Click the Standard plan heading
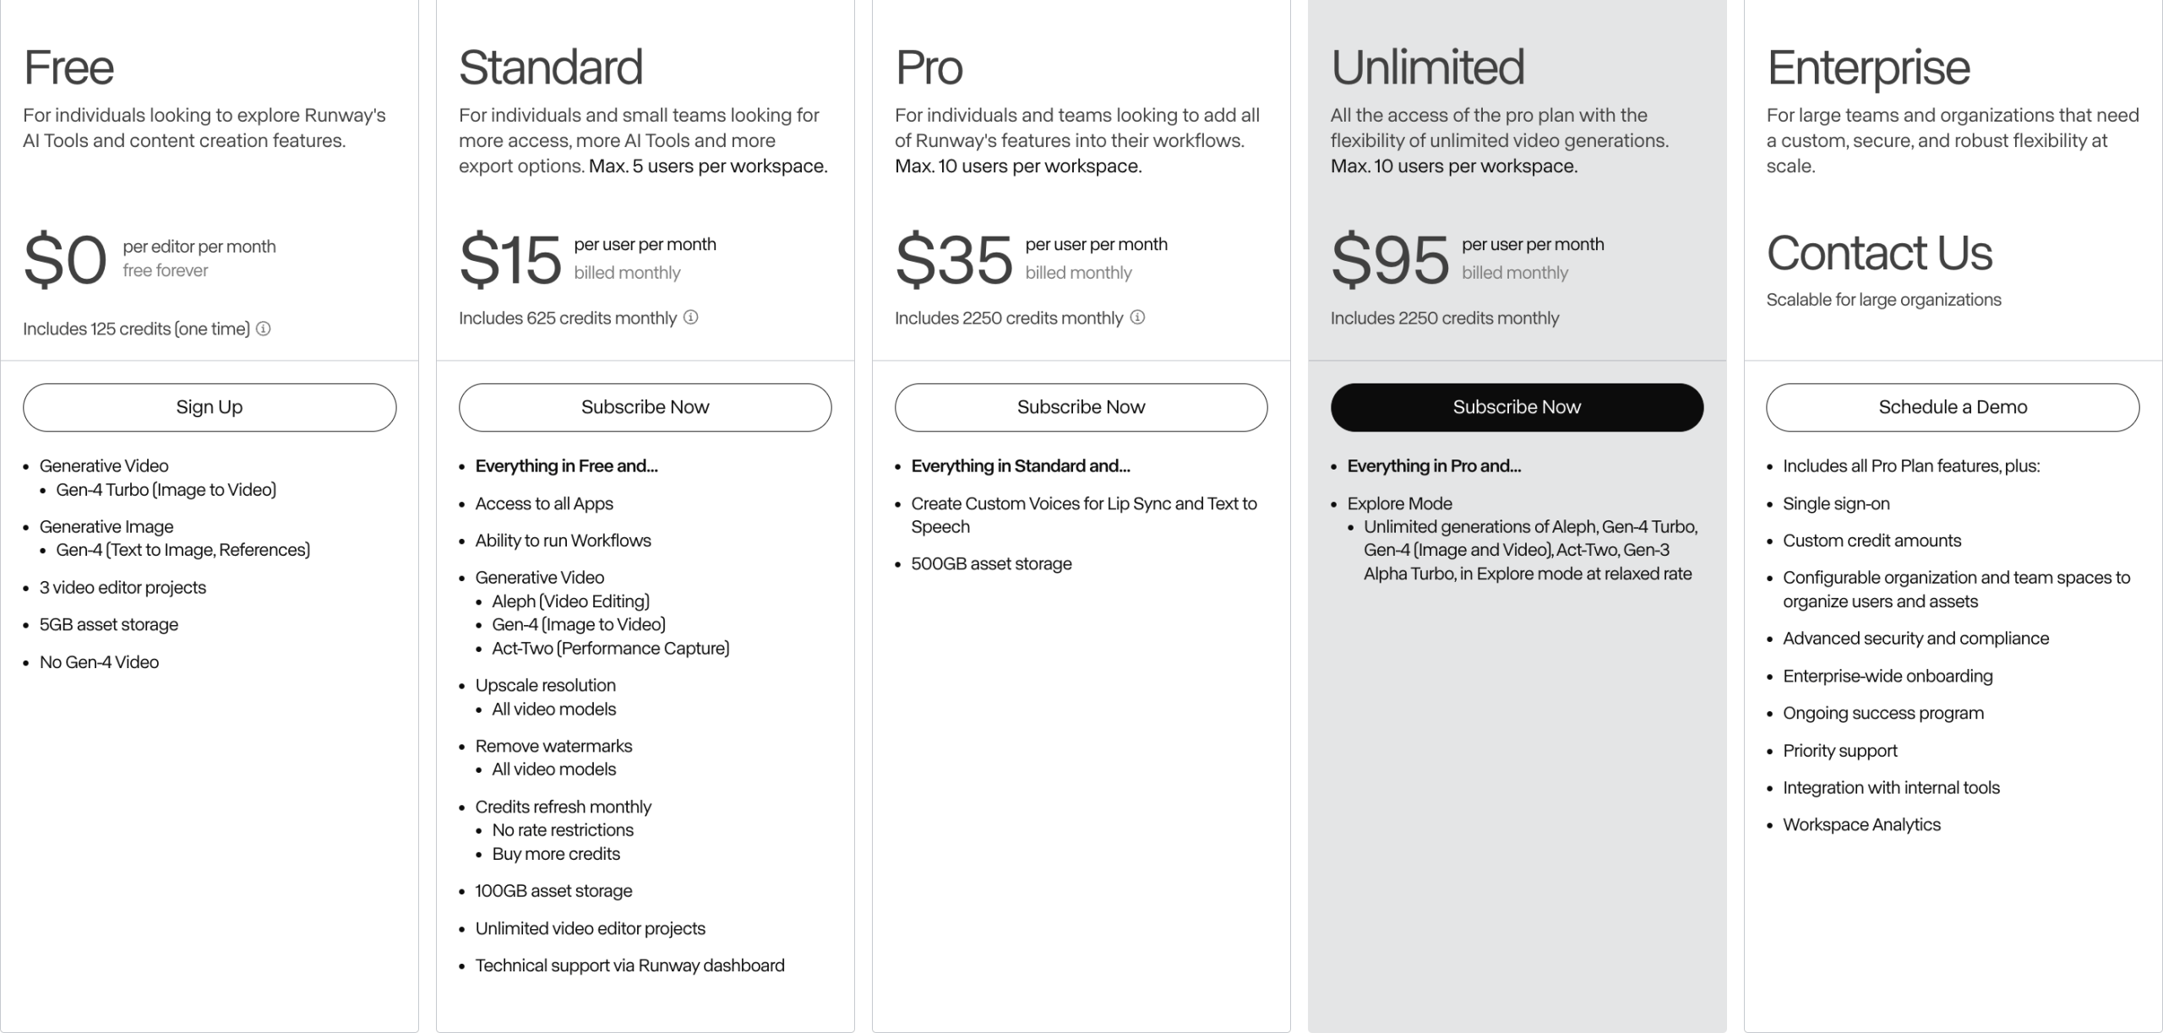 (551, 68)
